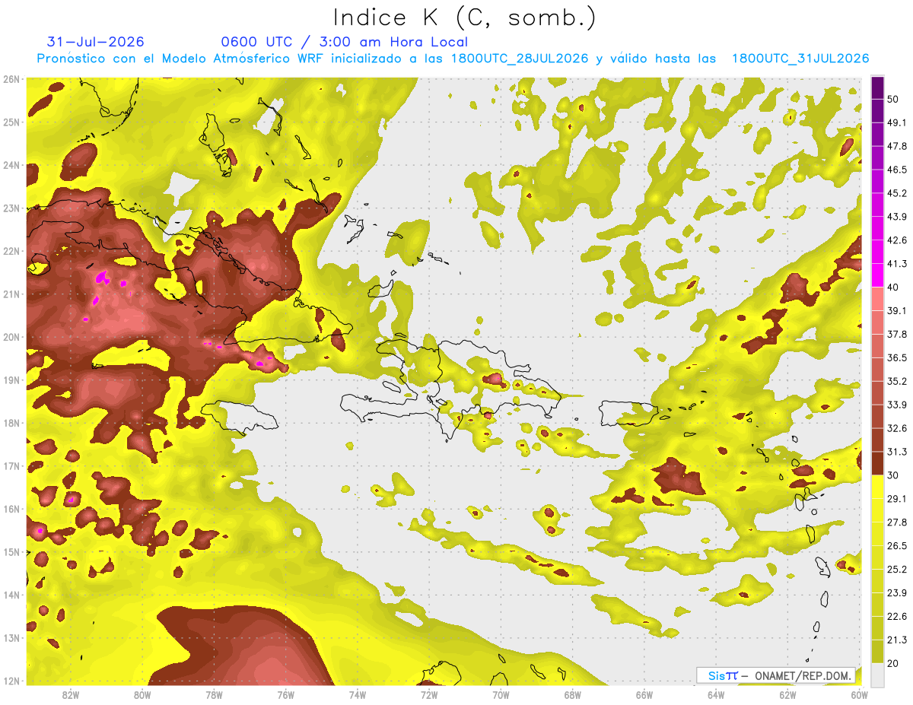913x705 pixels.
Task: Click the latitude label '14N'
Action: coord(11,595)
